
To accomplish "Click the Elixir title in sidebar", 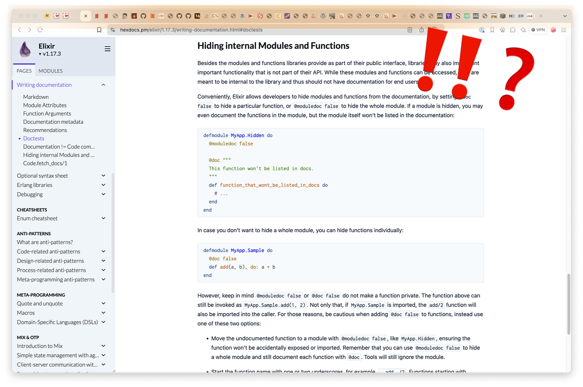I will 47,46.
